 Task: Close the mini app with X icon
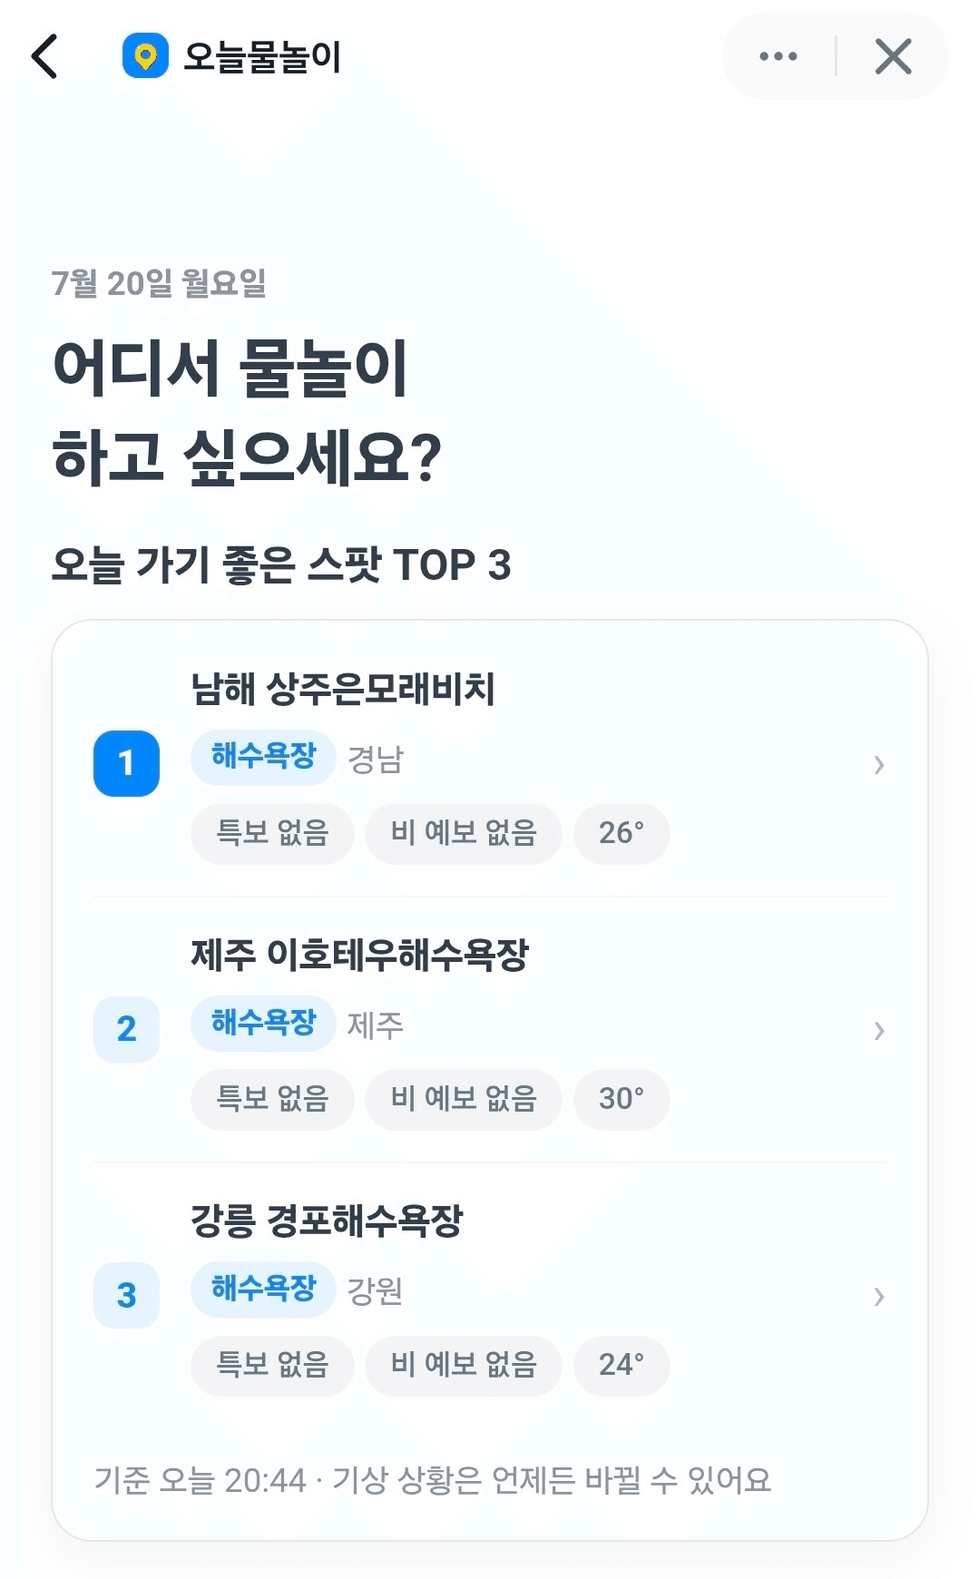(x=893, y=56)
